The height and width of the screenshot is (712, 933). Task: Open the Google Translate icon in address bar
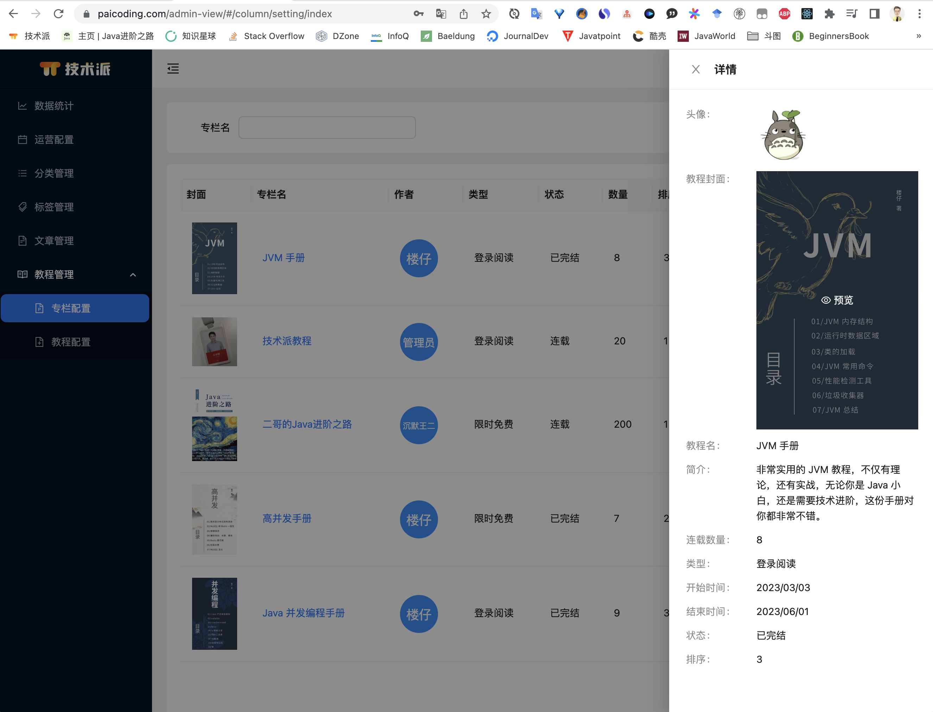click(x=441, y=14)
